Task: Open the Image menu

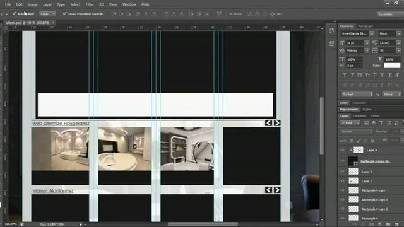Action: point(32,4)
